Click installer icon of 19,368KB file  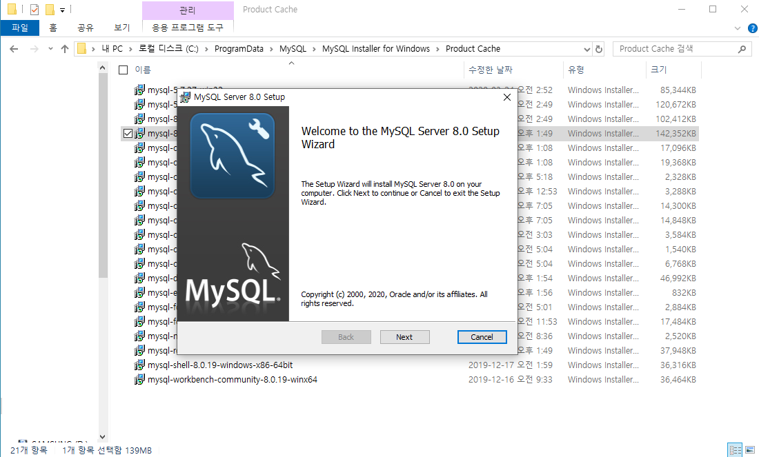tap(139, 163)
